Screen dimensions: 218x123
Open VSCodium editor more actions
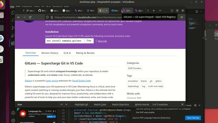click(x=201, y=12)
